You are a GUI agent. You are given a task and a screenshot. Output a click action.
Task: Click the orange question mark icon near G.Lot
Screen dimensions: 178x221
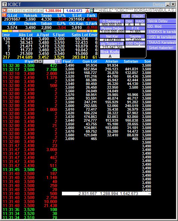pyautogui.click(x=4, y=15)
